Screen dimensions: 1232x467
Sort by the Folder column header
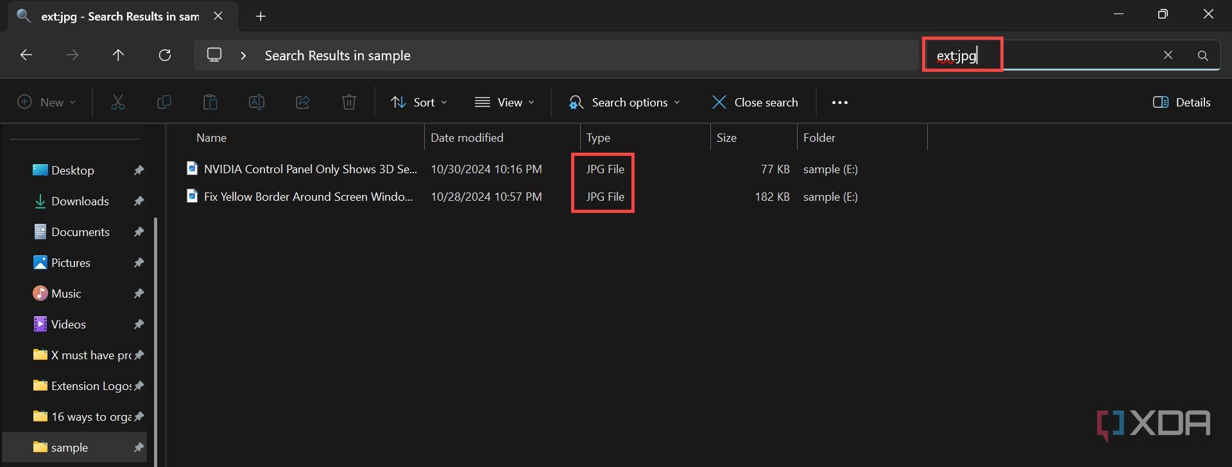pos(819,137)
